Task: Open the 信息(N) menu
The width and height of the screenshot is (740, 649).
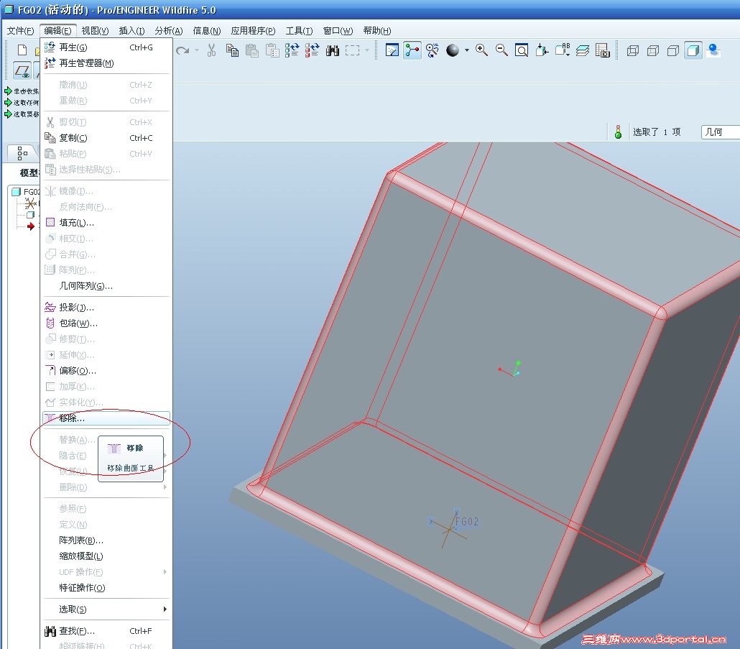Action: pos(207,31)
